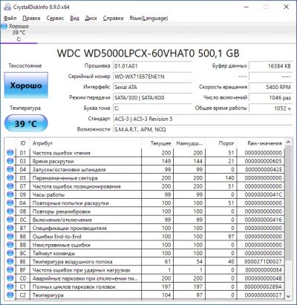Open the Язык(Language) menu
297x305 pixels.
click(x=148, y=18)
